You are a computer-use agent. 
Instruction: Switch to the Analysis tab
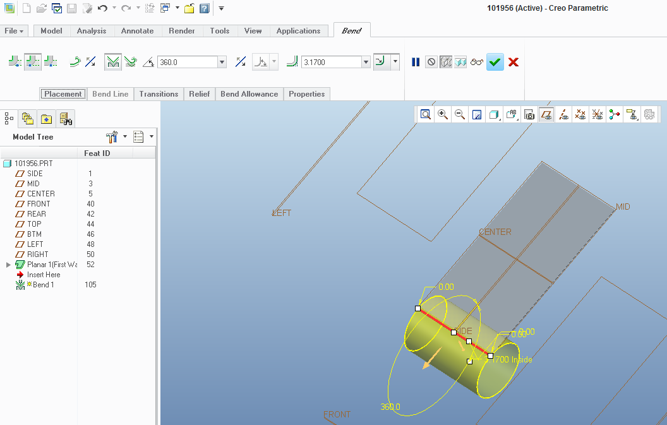pyautogui.click(x=92, y=31)
